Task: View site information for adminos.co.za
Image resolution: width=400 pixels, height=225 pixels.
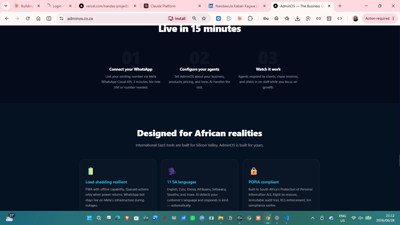Action: point(61,18)
